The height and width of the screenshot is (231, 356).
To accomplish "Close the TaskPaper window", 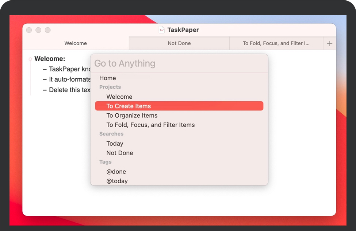I will pyautogui.click(x=29, y=30).
